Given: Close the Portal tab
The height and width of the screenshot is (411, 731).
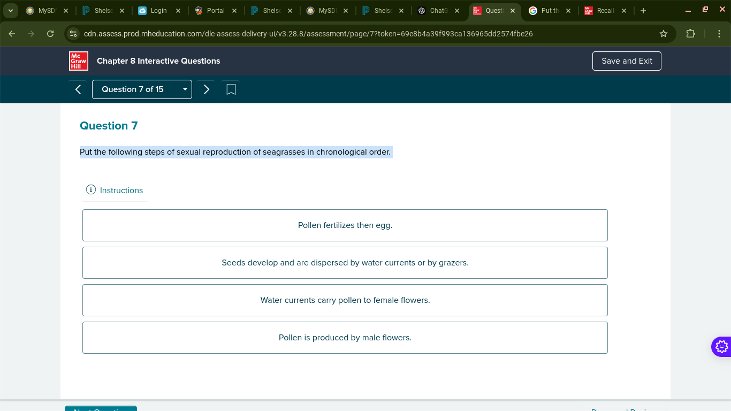Looking at the screenshot, I should tap(234, 11).
